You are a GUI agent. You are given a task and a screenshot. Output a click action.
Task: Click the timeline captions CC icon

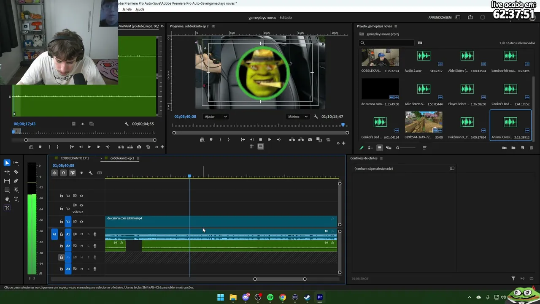point(100,173)
